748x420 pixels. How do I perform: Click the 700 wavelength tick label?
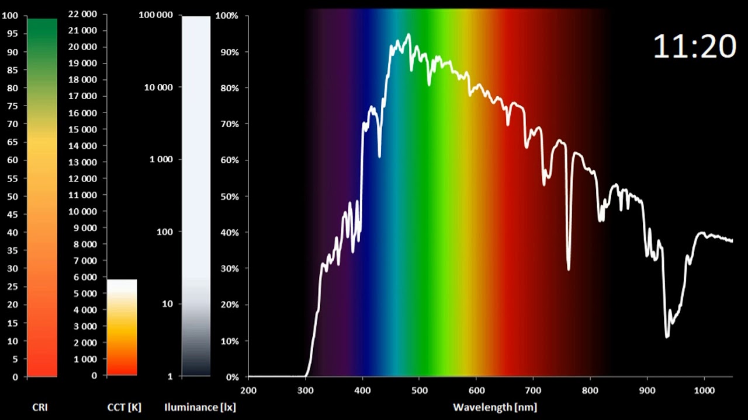pyautogui.click(x=532, y=390)
